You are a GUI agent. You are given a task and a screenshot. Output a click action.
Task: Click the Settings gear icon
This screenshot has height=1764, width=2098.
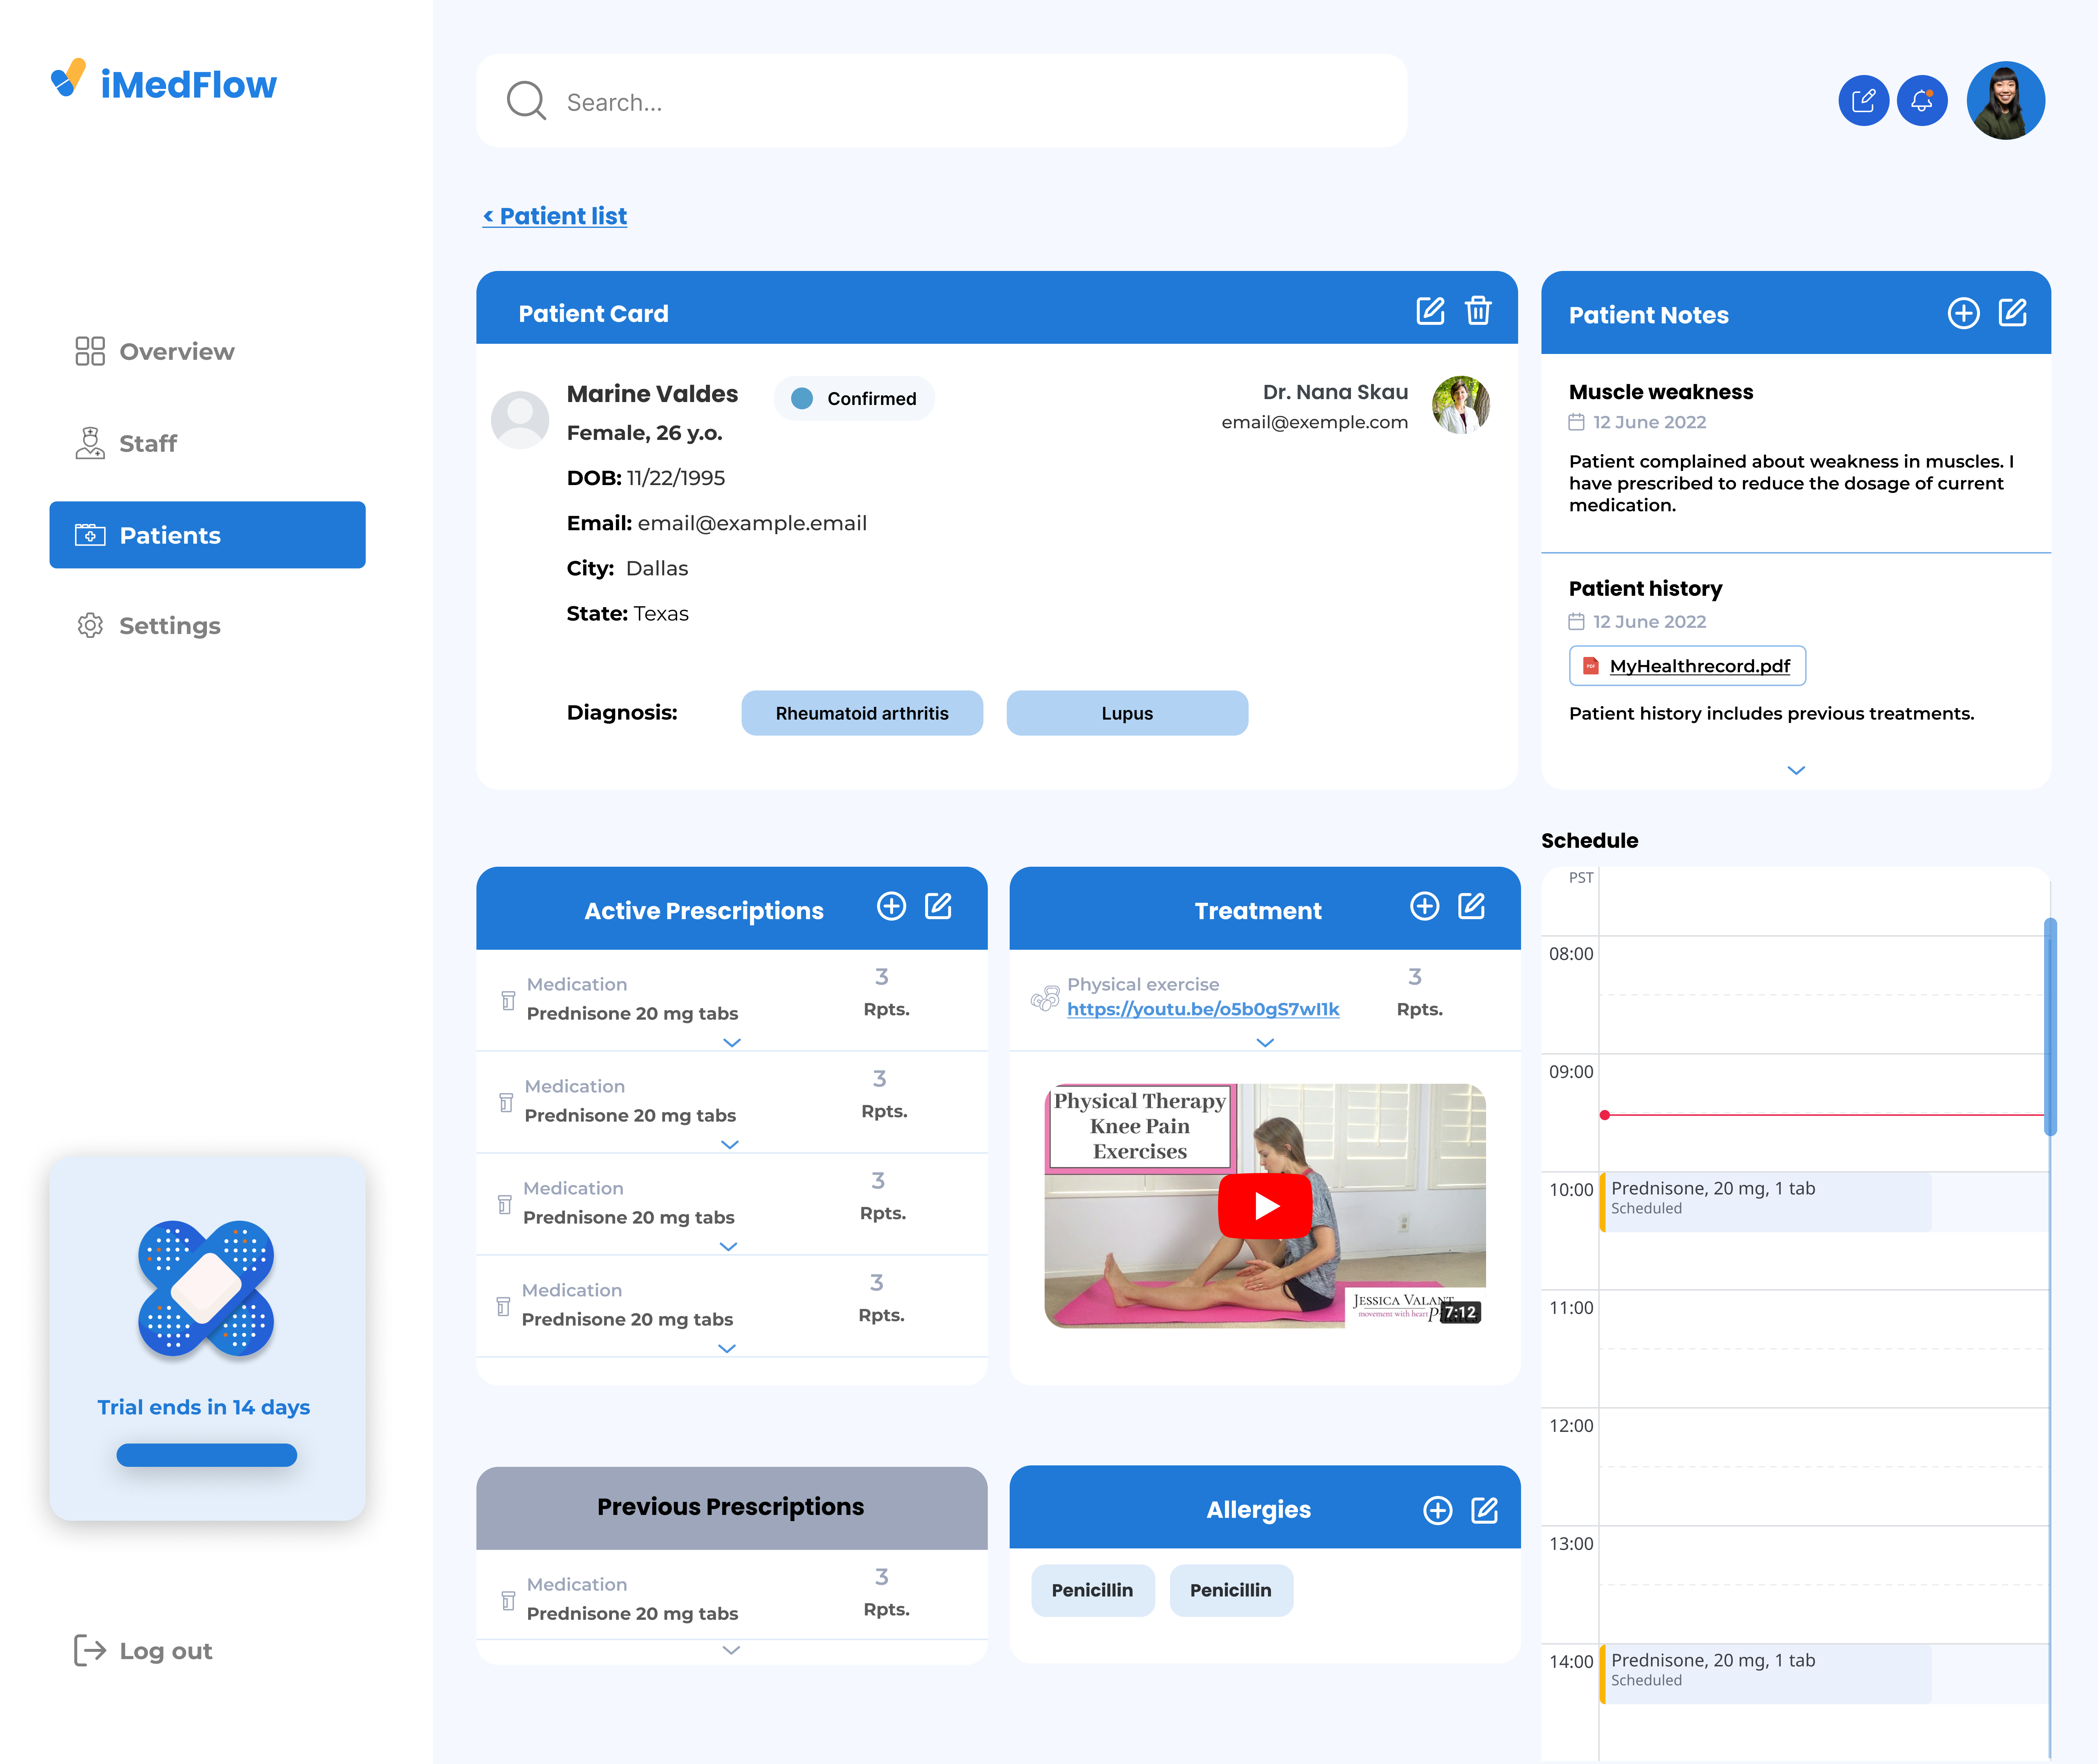click(90, 625)
